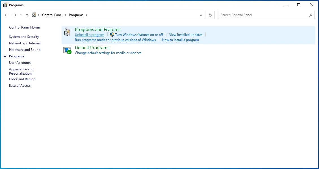Open the address bar history dropdown
The height and width of the screenshot is (169, 319).
(201, 15)
